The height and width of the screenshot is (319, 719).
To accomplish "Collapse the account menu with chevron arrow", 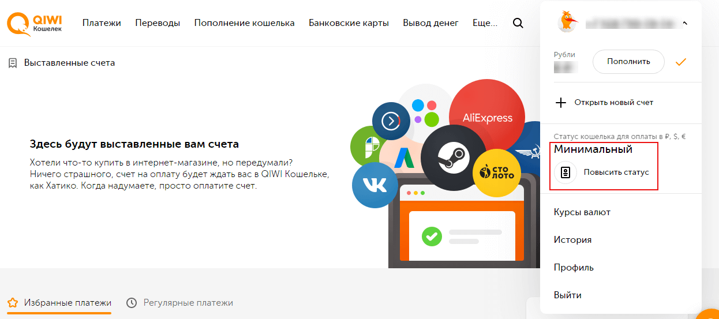I will point(685,23).
